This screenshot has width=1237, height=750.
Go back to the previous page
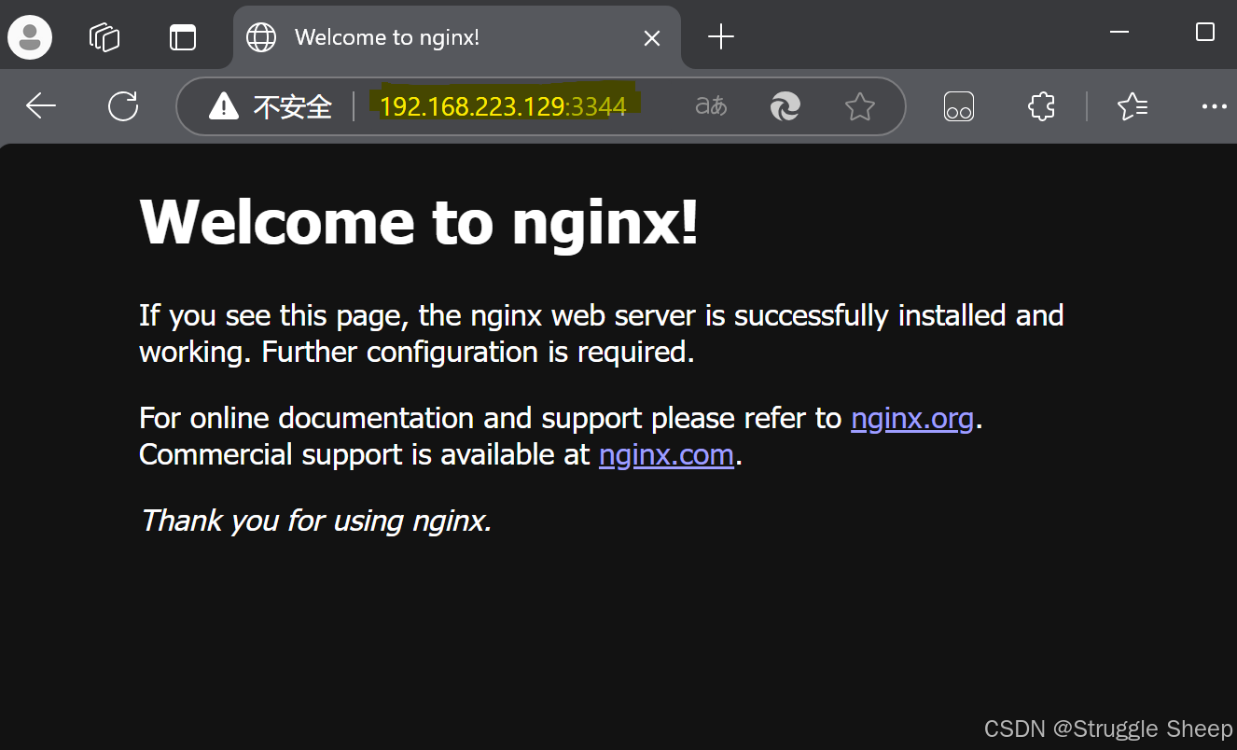coord(41,106)
